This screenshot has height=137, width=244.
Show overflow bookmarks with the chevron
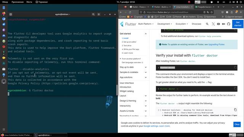(223, 17)
